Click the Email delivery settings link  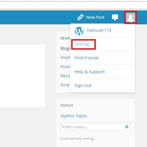coord(77,138)
